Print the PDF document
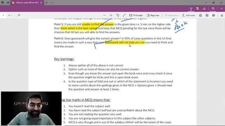The height and width of the screenshot is (126, 225). pyautogui.click(x=200, y=15)
